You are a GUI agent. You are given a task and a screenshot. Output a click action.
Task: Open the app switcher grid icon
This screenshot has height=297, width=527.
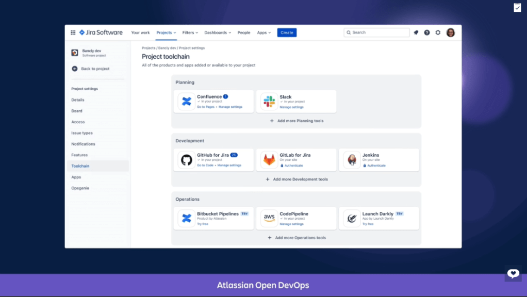73,32
